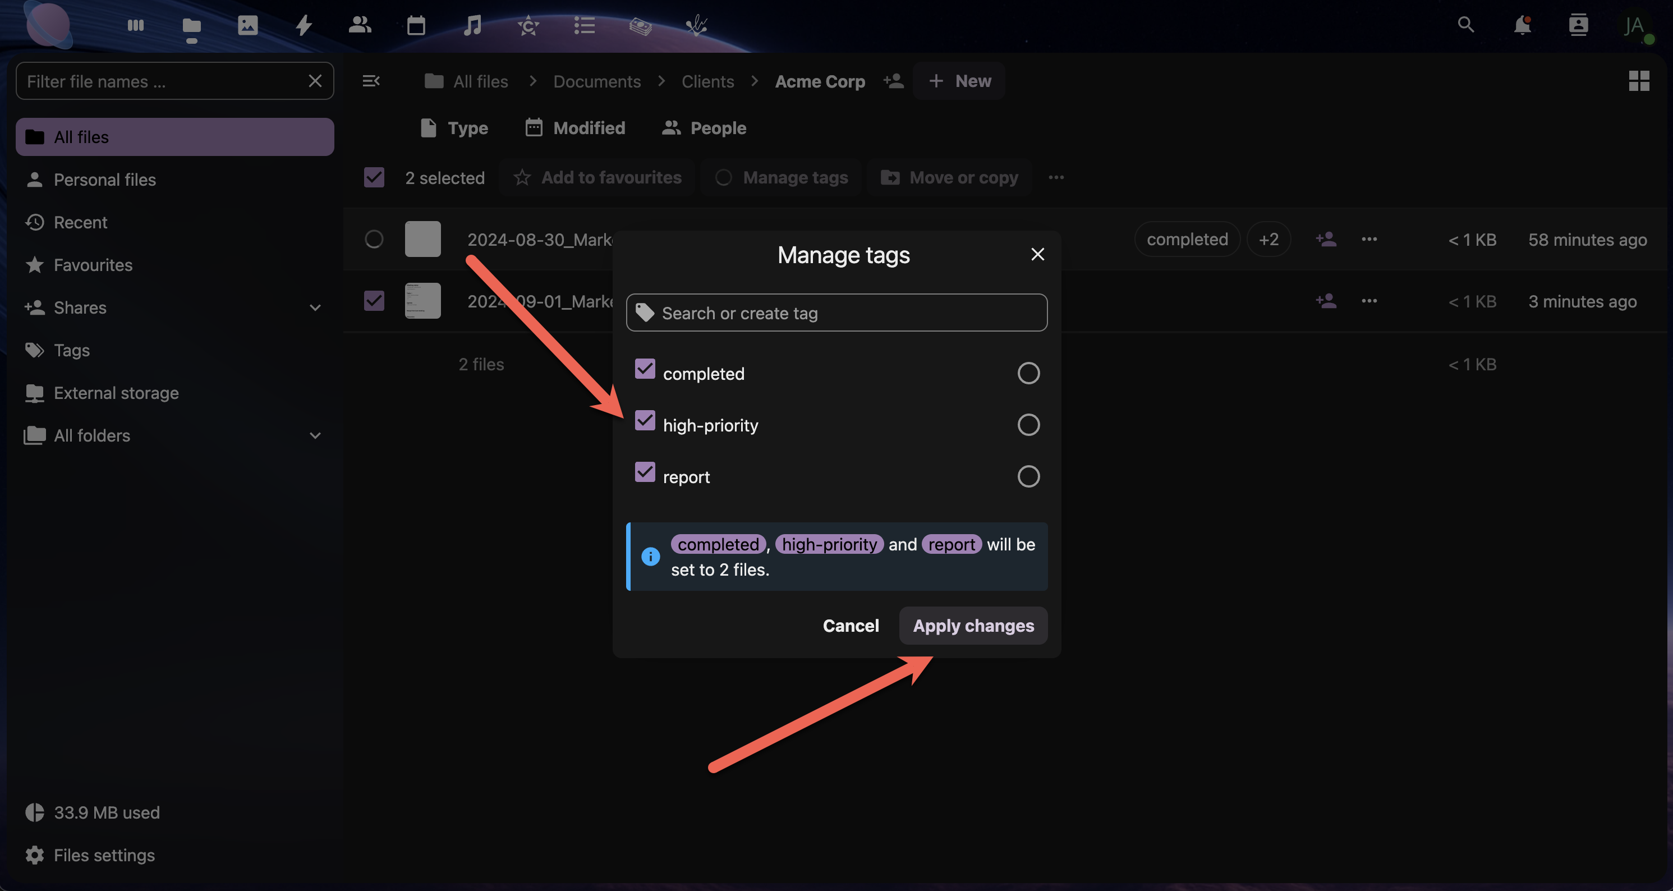Uncheck the report tag checkbox

(x=645, y=472)
